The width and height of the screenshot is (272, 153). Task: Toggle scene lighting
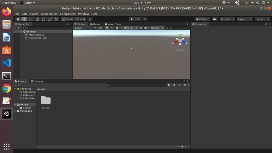click(107, 28)
